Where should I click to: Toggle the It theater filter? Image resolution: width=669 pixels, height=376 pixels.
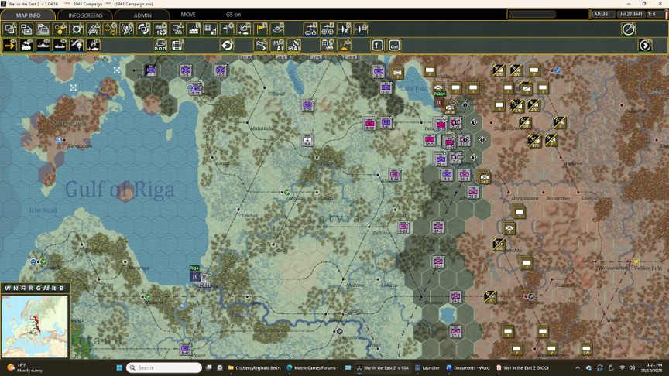coord(53,288)
